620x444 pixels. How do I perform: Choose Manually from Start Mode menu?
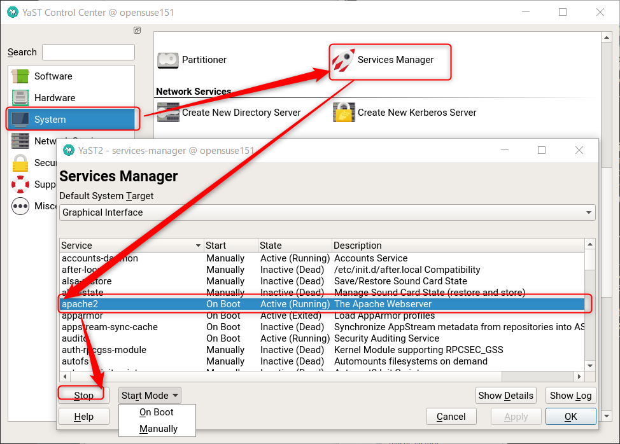[159, 429]
